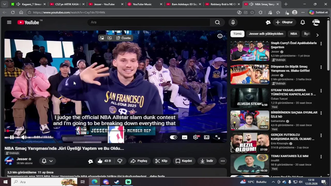The height and width of the screenshot is (186, 331).
Task: Open options for TEMU XANTARES video
Action: (321, 157)
